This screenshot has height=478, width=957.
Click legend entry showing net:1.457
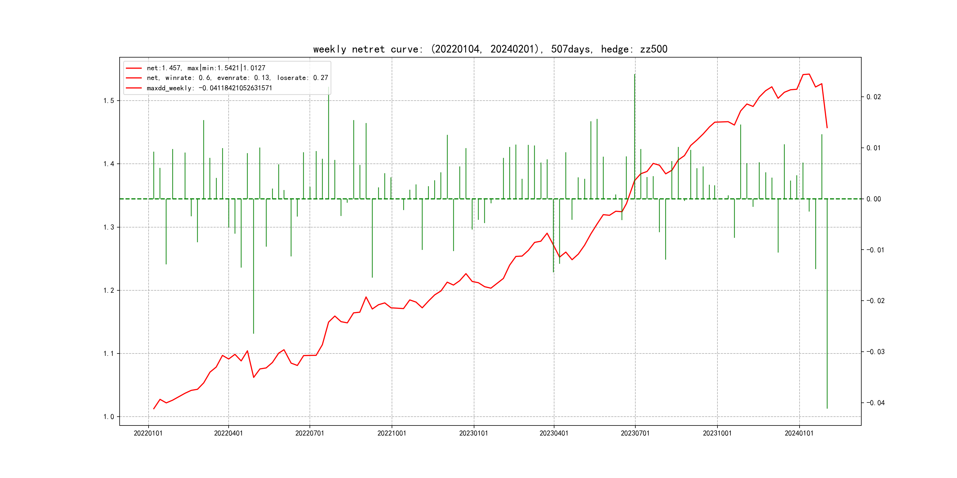pyautogui.click(x=206, y=68)
